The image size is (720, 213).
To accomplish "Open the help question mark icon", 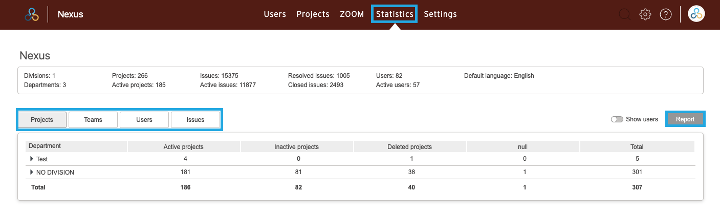I will tap(665, 14).
